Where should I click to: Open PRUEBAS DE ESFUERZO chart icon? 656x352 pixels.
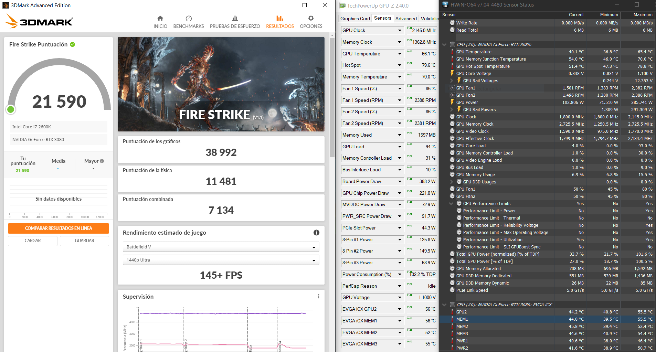pos(235,19)
